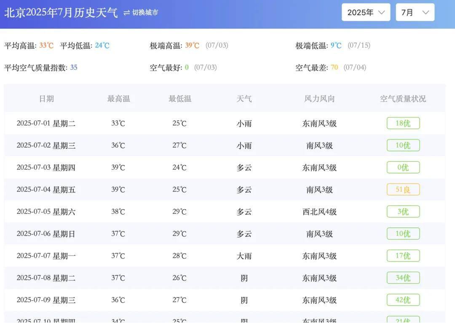
Task: Click 切换城市 to change city
Action: click(145, 13)
